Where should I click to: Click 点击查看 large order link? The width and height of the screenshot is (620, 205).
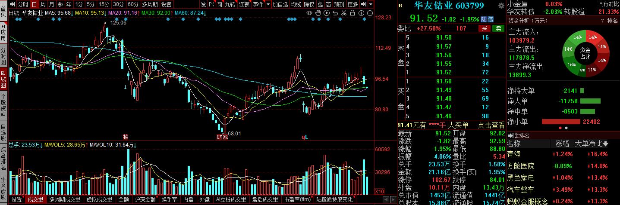coord(491,125)
